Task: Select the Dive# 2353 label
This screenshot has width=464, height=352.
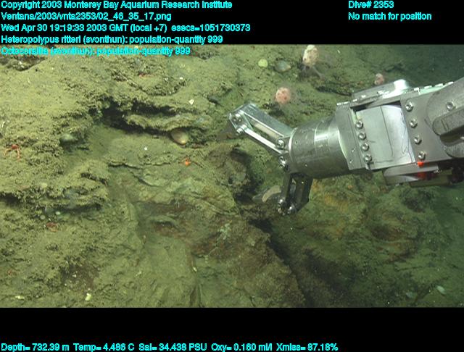Action: pyautogui.click(x=370, y=5)
